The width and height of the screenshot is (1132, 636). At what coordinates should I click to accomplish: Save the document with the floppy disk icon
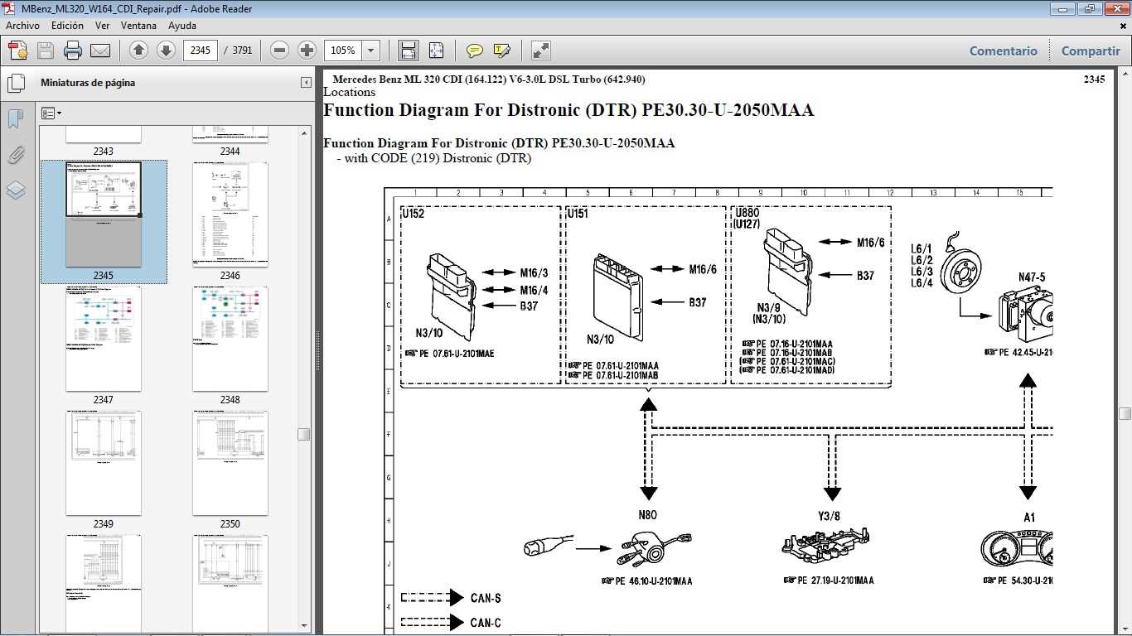46,51
